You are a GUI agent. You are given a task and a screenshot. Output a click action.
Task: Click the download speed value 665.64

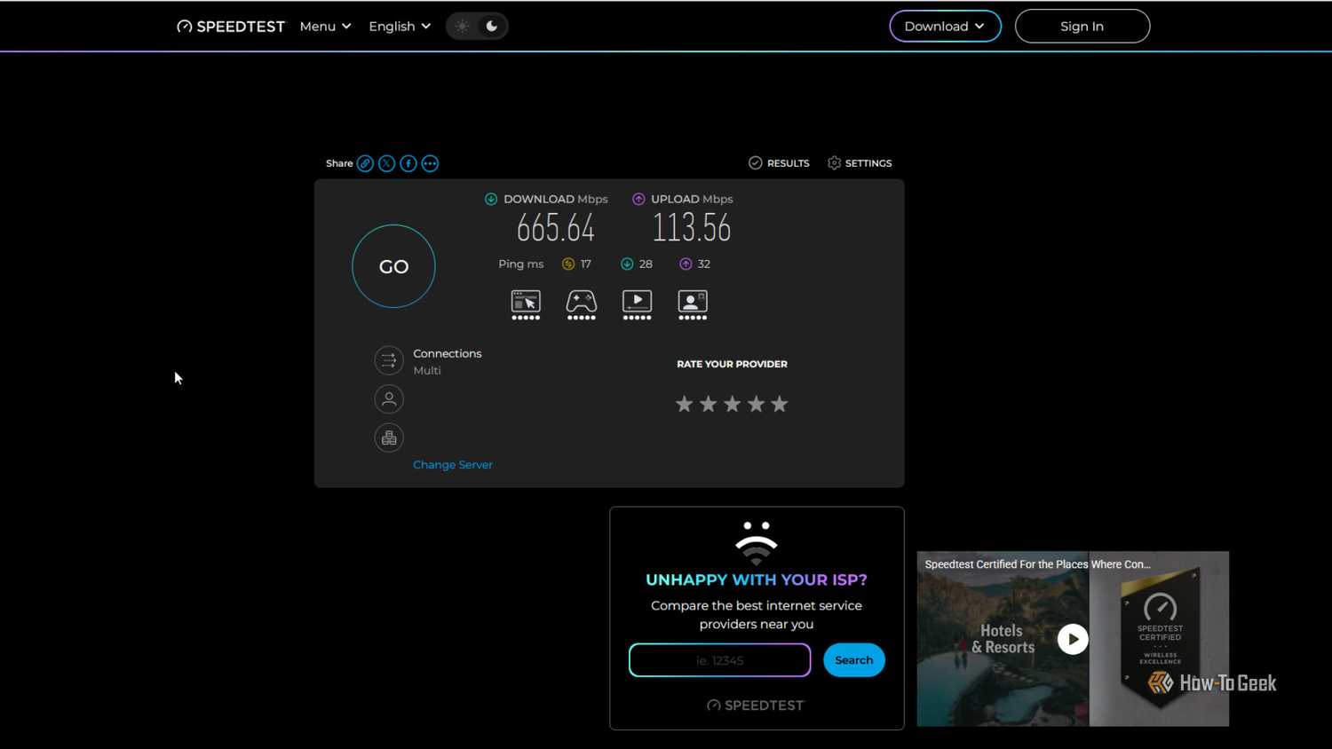coord(556,228)
